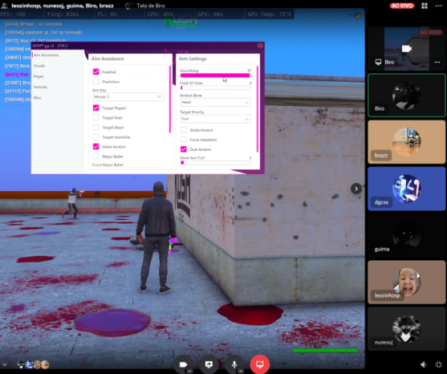Click the Aim Settings panel heading
Viewport: 447px width, 374px height.
(x=193, y=59)
